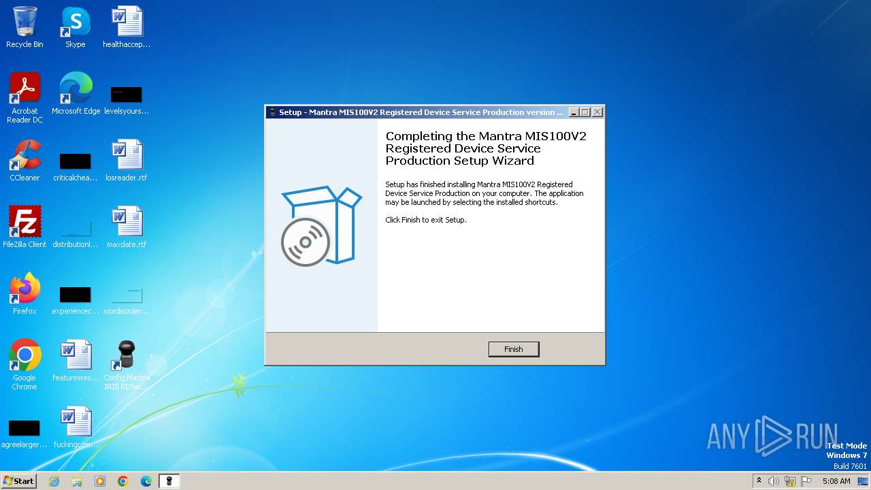Select the CCleaner desktop shortcut
This screenshot has height=490, width=871.
tap(24, 161)
